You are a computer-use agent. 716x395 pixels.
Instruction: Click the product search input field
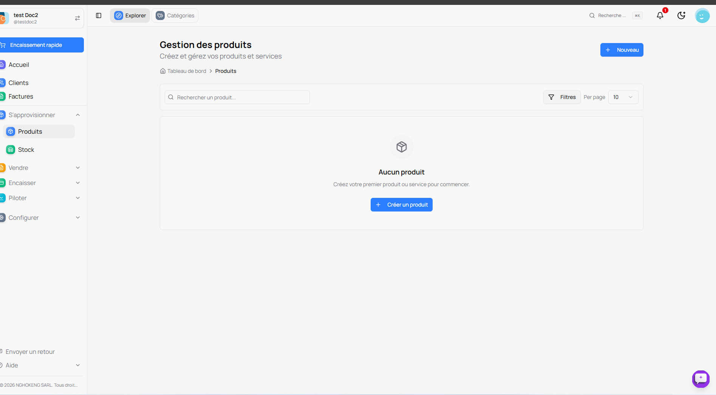point(237,97)
